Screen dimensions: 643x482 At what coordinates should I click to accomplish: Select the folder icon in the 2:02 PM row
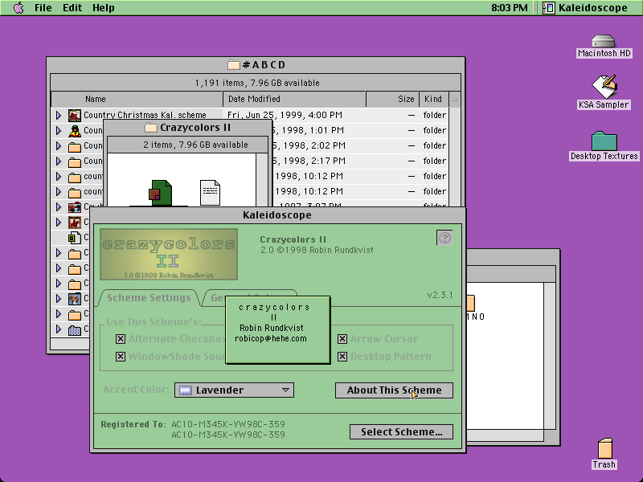pos(74,146)
